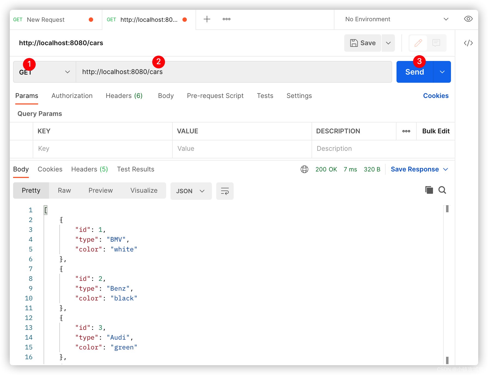The width and height of the screenshot is (488, 375).
Task: Click the Key input cell
Action: click(103, 149)
